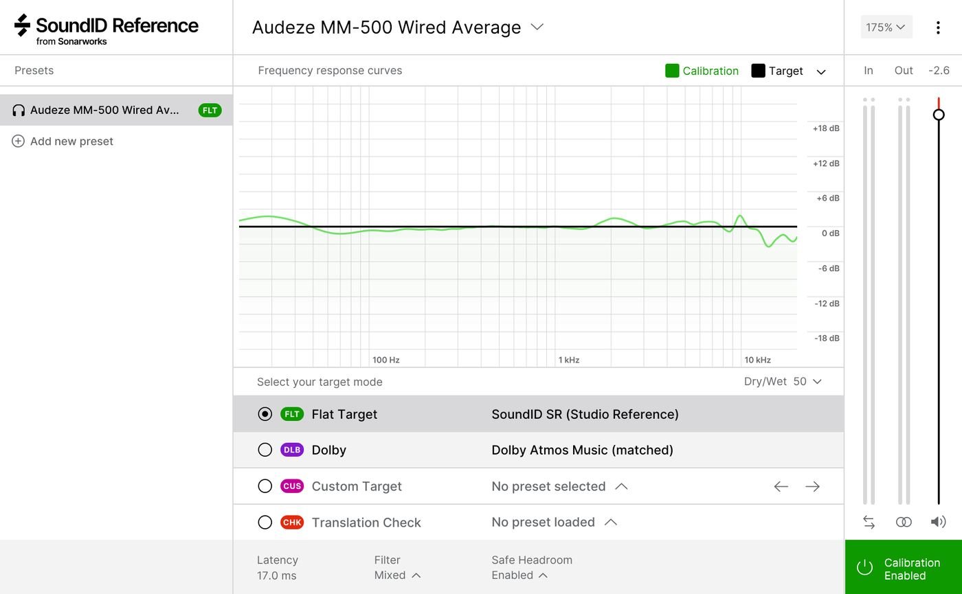Select the Custom Target radio button
The height and width of the screenshot is (594, 962).
pos(265,486)
